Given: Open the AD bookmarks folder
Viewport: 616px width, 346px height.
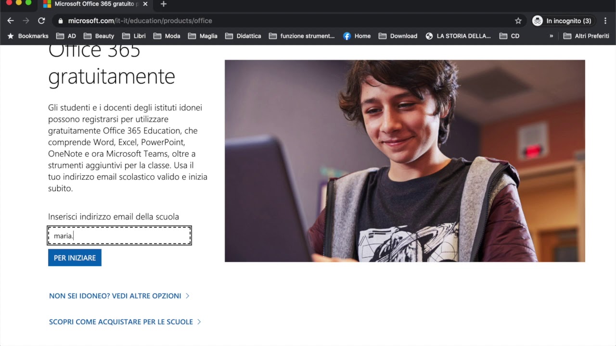Looking at the screenshot, I should [66, 36].
